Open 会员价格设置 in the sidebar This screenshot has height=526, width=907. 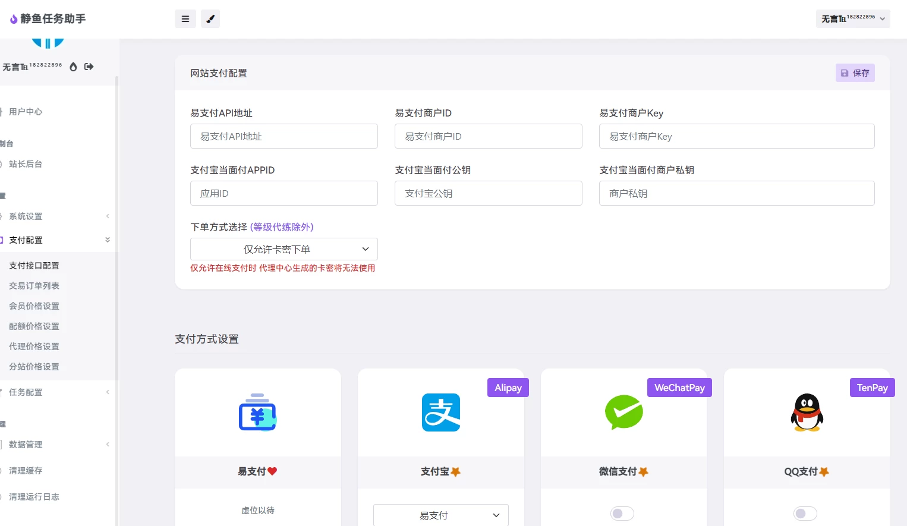[34, 306]
